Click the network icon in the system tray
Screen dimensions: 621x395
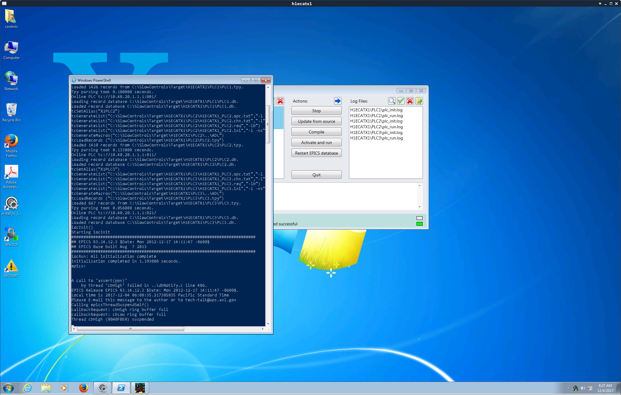point(590,388)
